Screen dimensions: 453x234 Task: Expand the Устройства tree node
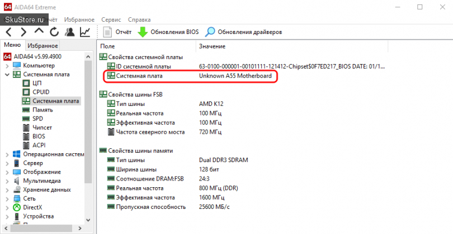tap(7, 217)
